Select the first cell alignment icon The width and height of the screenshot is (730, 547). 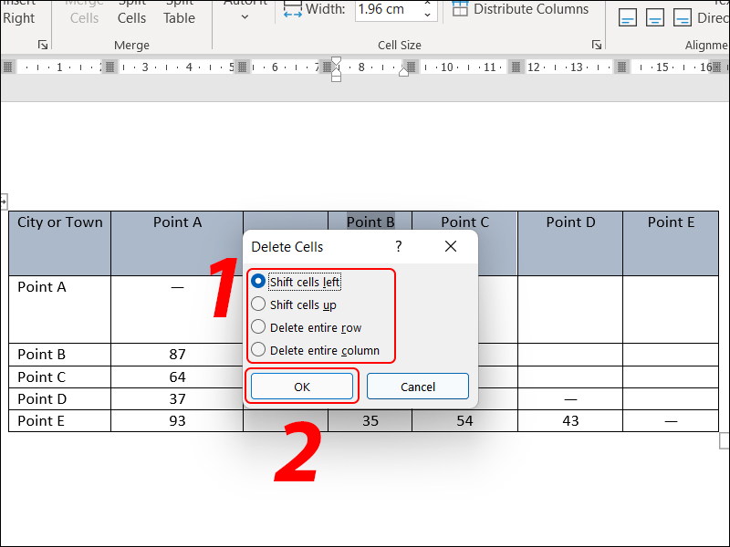coord(629,17)
